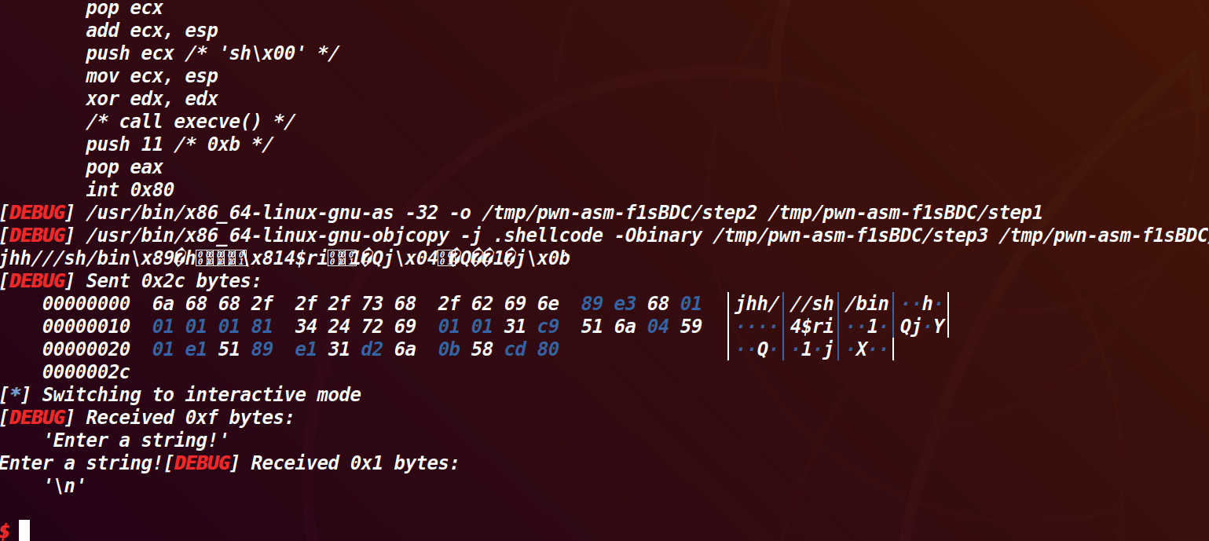Viewport: 1209px width, 541px height.
Task: Select the 'add ecx, esp' line
Action: point(152,31)
